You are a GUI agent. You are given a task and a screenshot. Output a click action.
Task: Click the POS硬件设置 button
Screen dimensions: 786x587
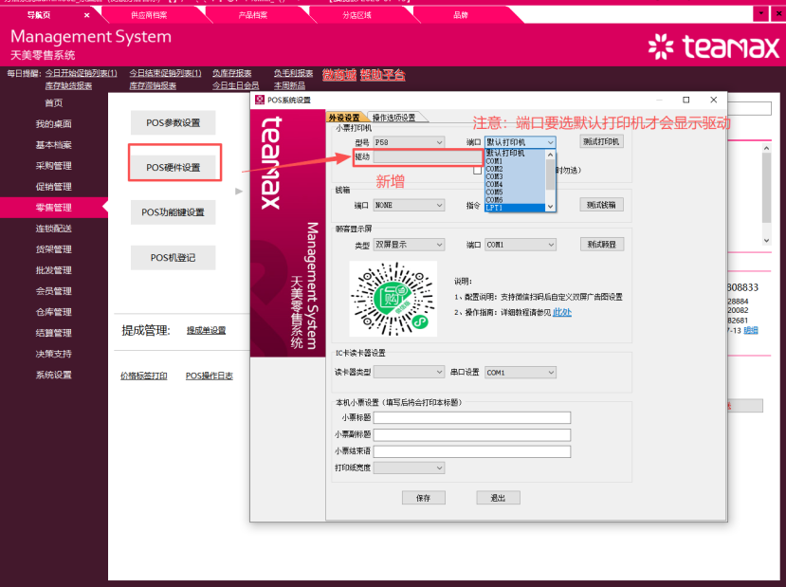pos(173,168)
